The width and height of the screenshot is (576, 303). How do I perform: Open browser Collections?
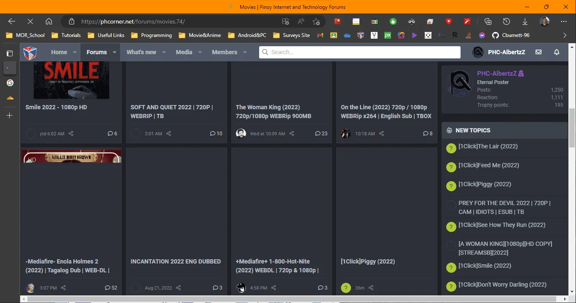[x=488, y=21]
